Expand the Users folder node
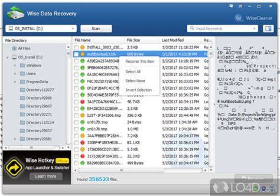Image resolution: width=280 pixels, height=196 pixels. [x=15, y=73]
